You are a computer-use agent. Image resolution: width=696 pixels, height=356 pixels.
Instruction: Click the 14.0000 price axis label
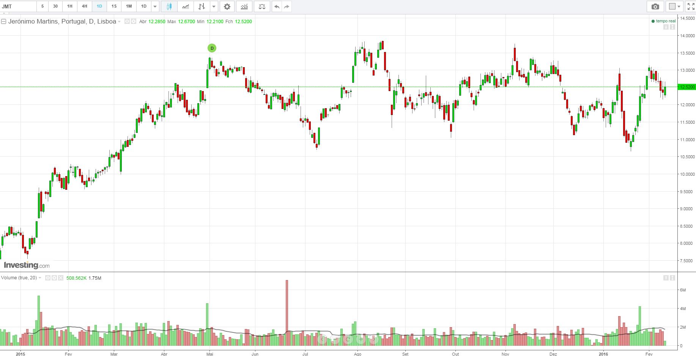(x=687, y=36)
